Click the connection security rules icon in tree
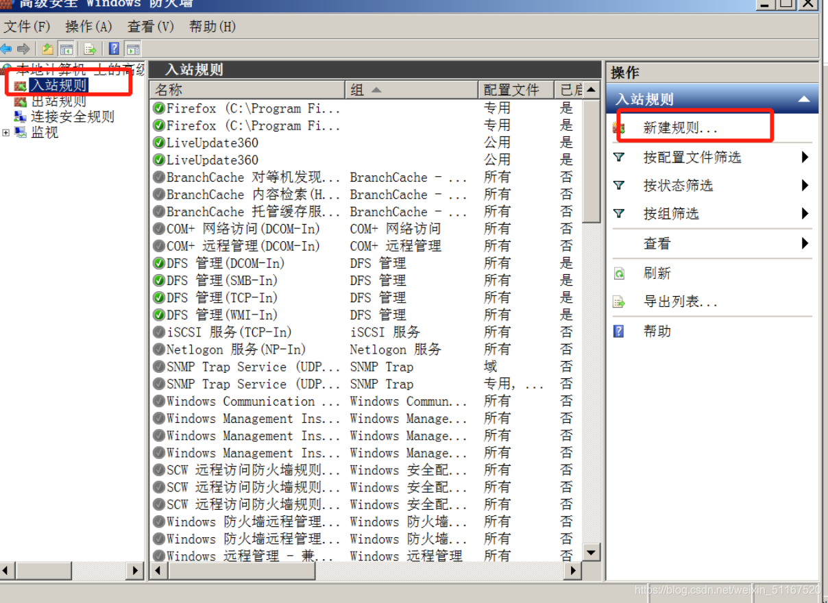Viewport: 828px width, 603px height. click(x=21, y=116)
